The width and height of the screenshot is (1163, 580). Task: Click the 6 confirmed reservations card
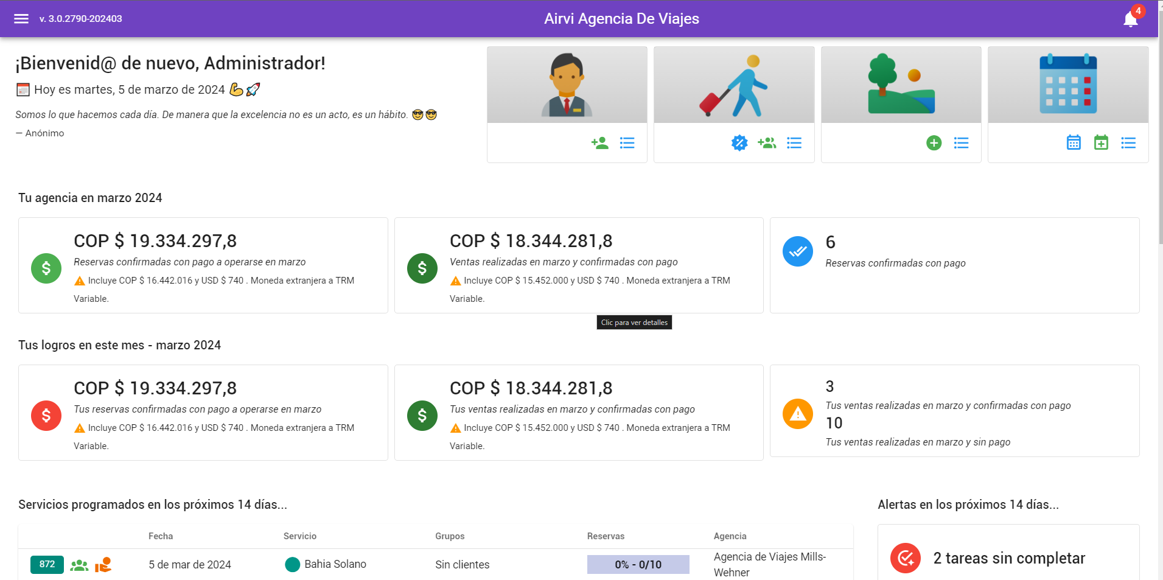(x=954, y=265)
